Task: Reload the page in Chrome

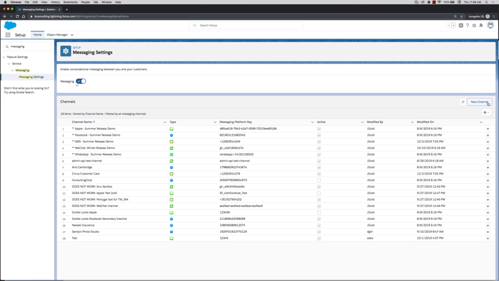Action: click(x=17, y=16)
